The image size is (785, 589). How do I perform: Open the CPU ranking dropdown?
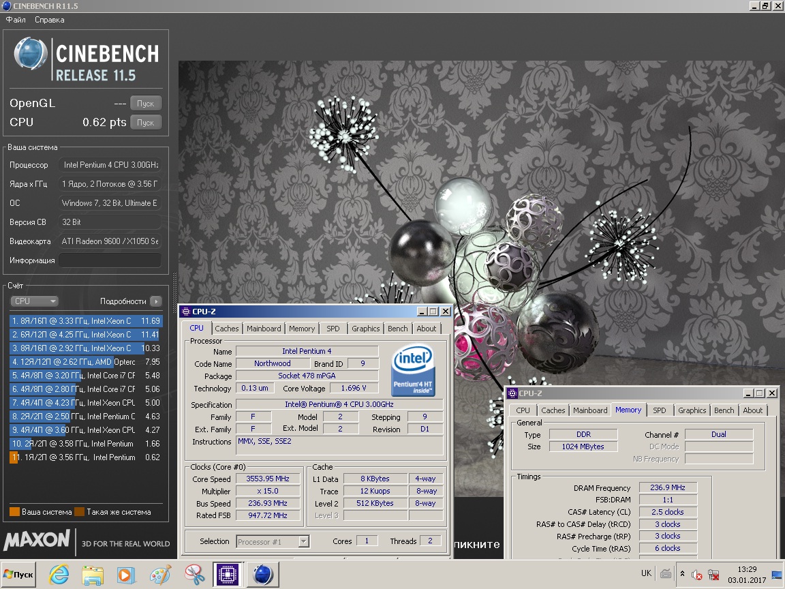point(34,301)
